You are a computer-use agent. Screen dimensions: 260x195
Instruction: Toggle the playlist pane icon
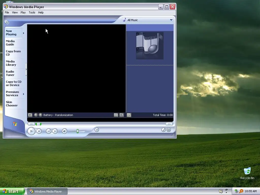click(x=129, y=115)
